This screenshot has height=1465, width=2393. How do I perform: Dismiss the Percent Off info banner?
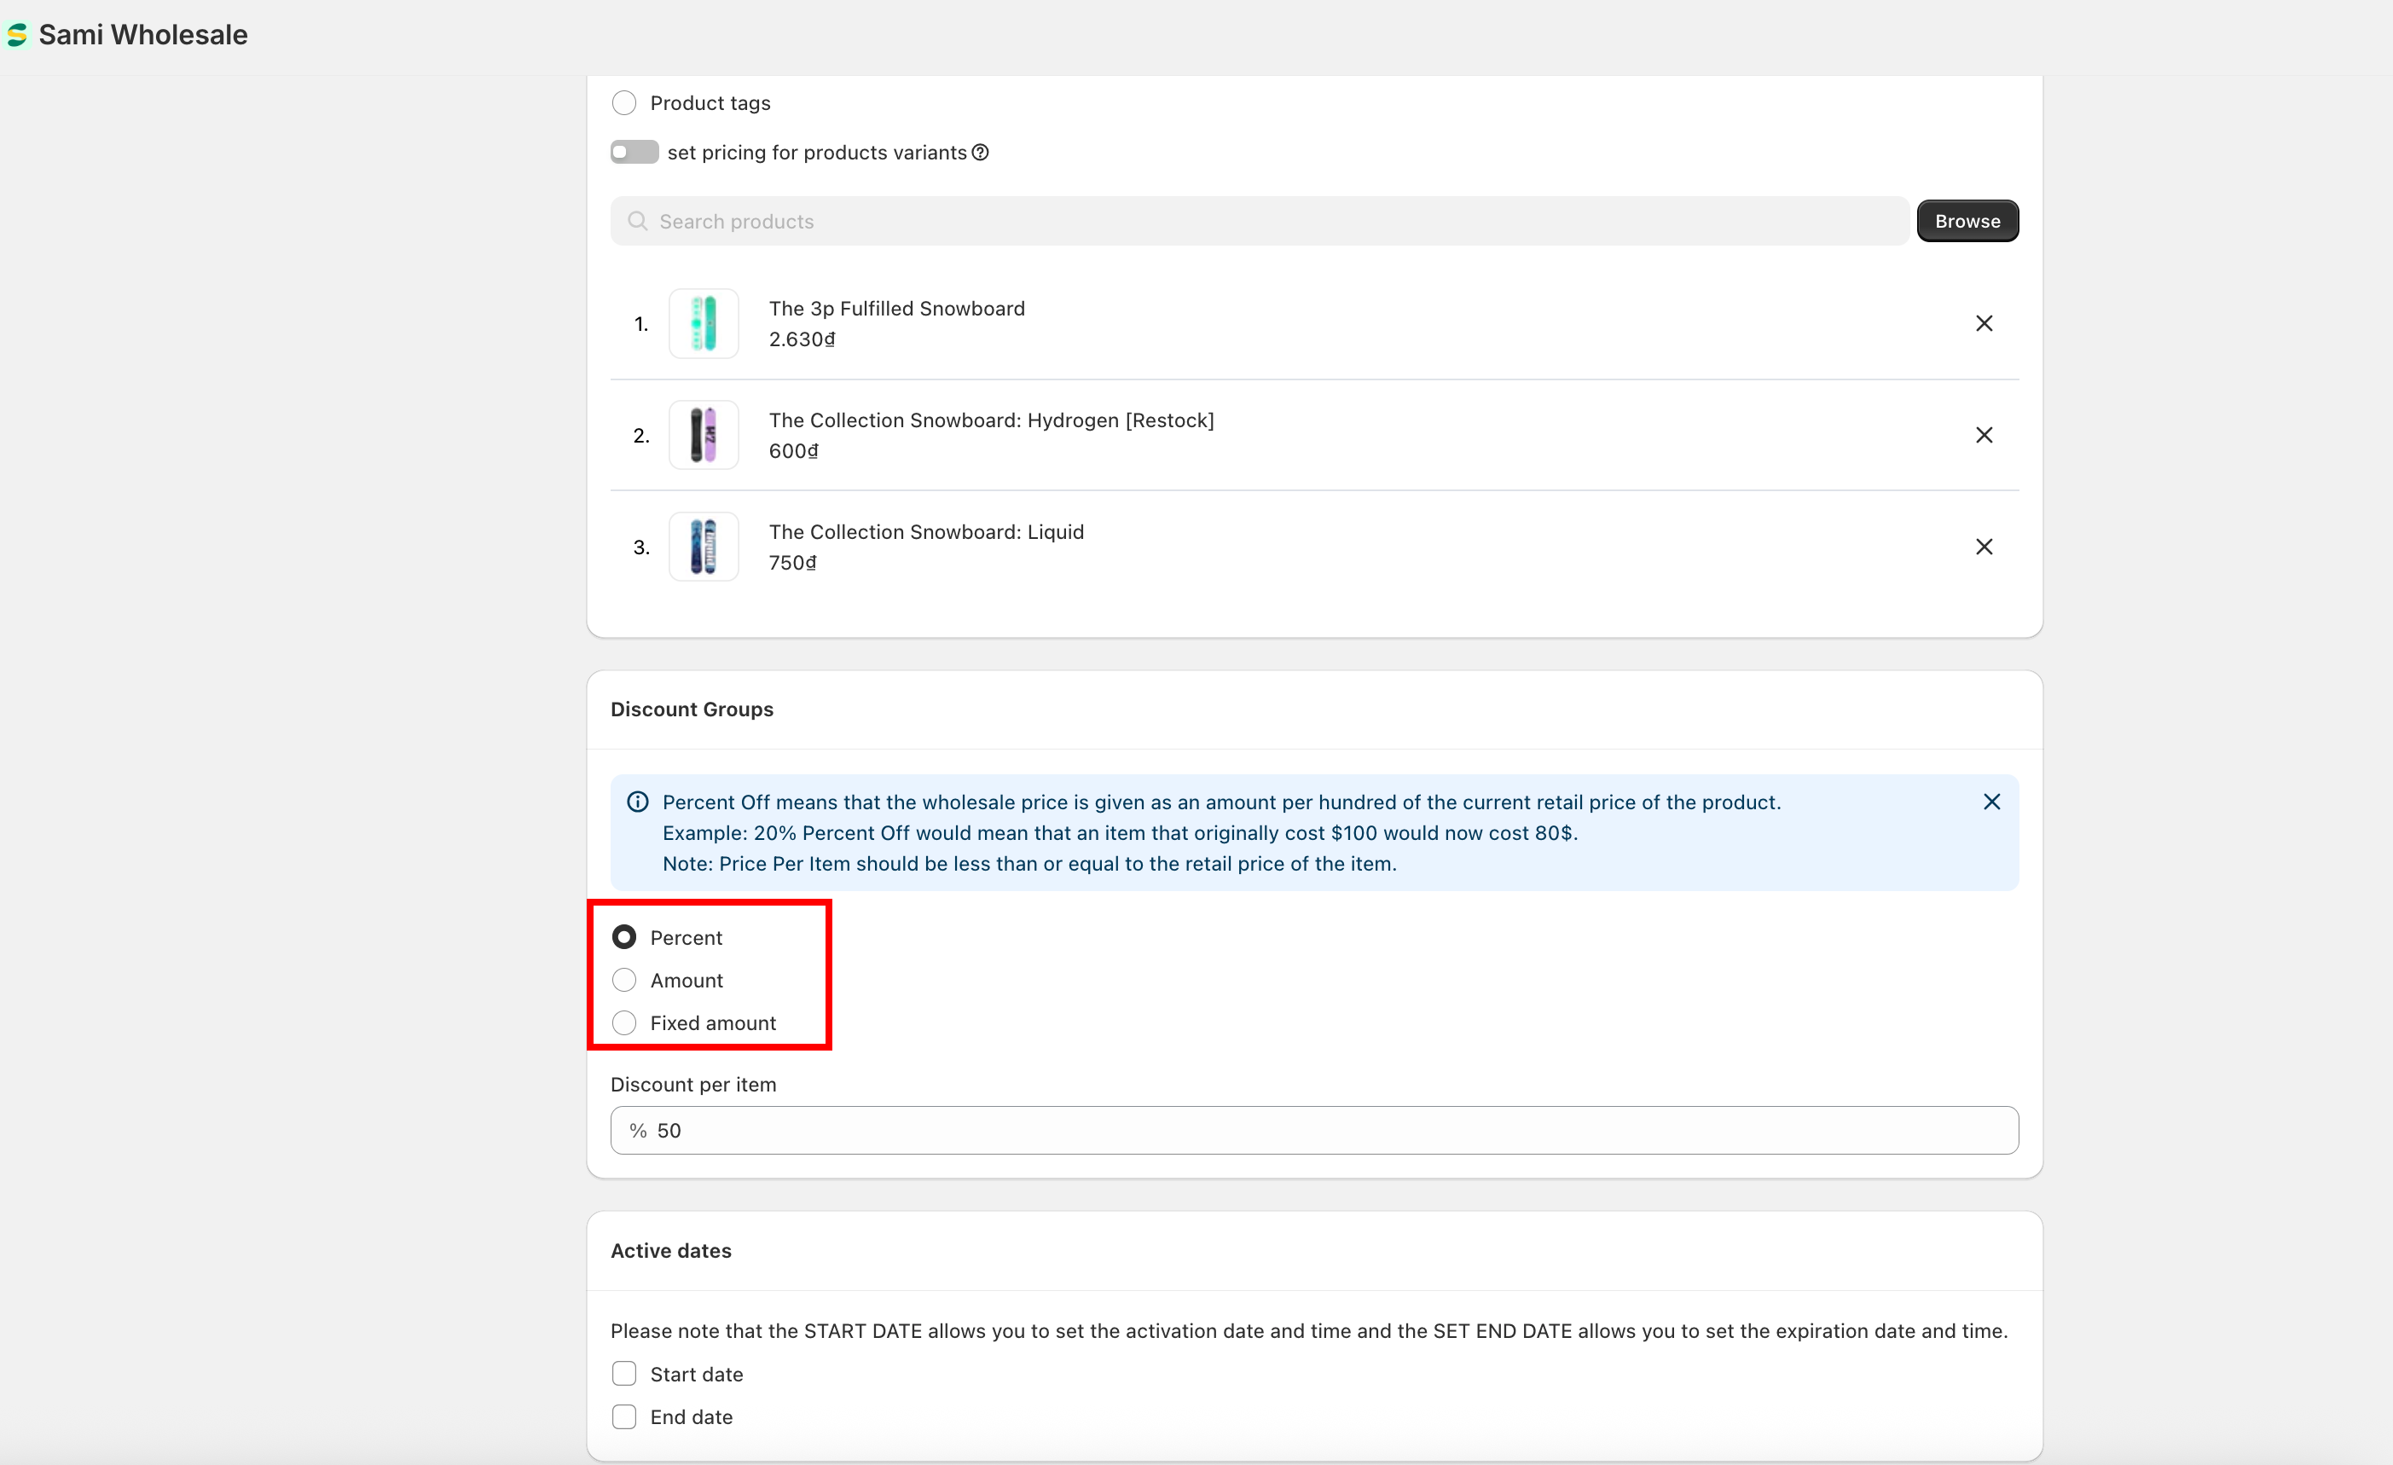click(x=1991, y=802)
